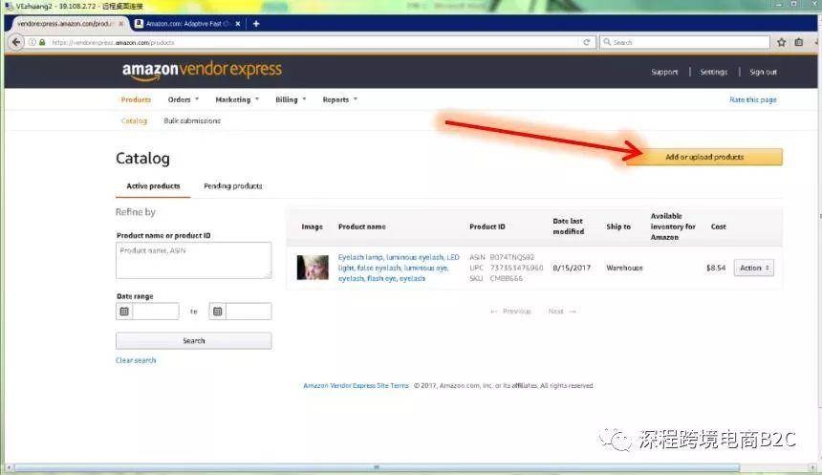Click the Search button under Date range

[x=193, y=341]
